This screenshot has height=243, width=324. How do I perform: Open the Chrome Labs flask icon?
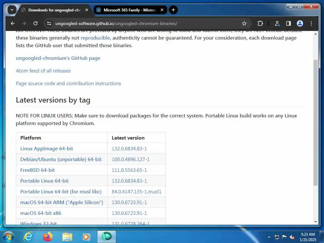tap(277, 23)
